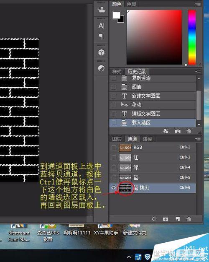Image resolution: width=209 pixels, height=262 pixels.
Task: Click history list scroll up arrow
Action: [x=199, y=78]
